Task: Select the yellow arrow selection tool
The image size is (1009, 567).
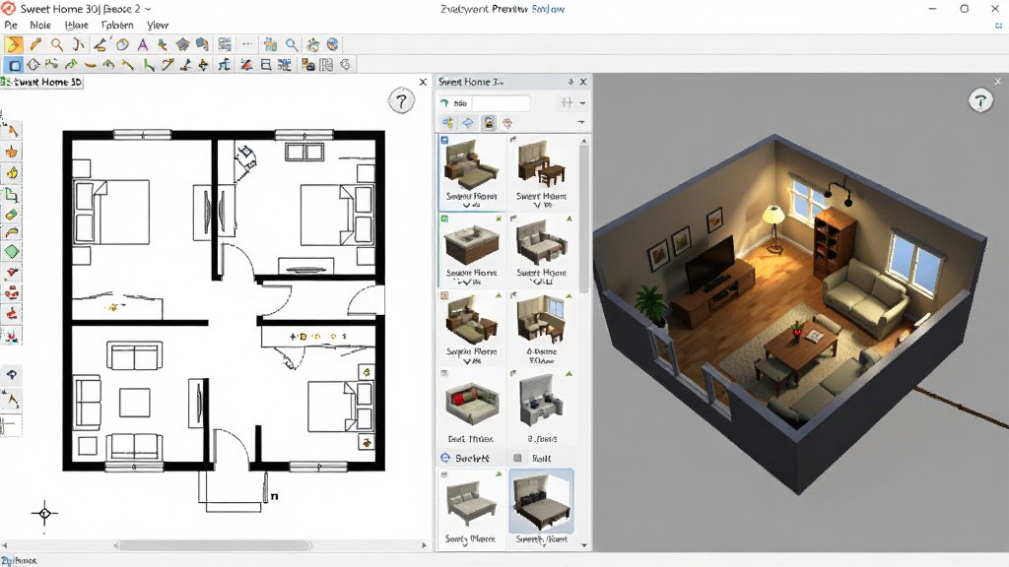Action: pos(14,44)
